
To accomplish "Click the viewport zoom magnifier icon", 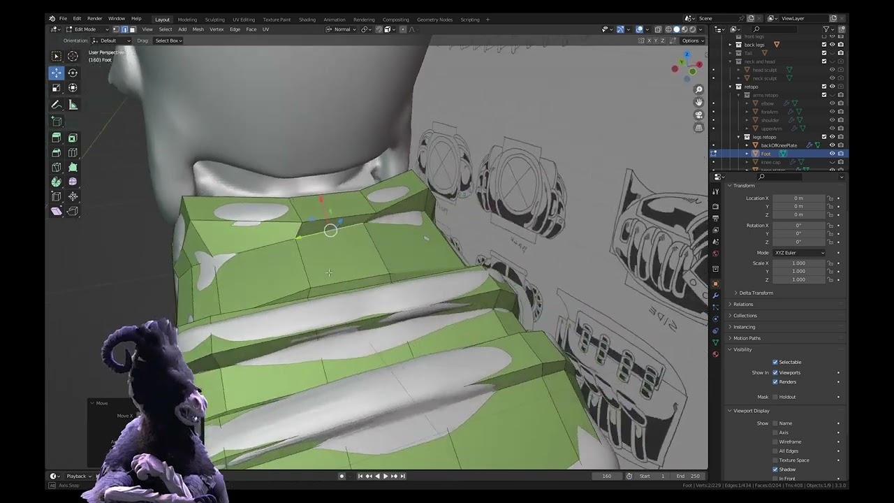I will (698, 89).
